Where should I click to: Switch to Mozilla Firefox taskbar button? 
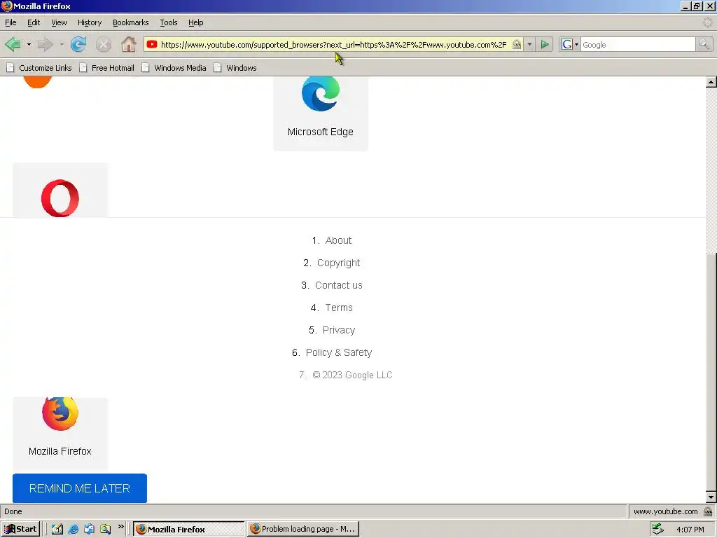(189, 529)
